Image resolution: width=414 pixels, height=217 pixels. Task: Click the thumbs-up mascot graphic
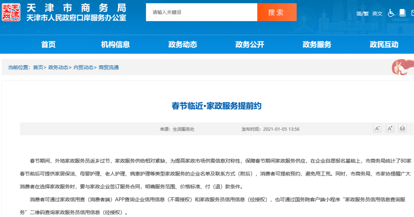coord(402,67)
